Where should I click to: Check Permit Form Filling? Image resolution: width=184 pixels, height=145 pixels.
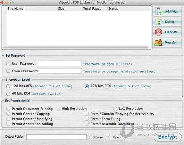[87, 119]
